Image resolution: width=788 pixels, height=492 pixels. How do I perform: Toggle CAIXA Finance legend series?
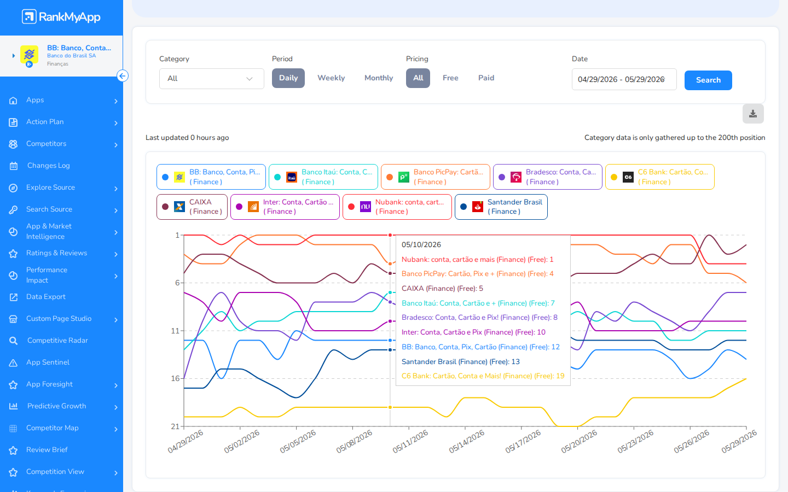[x=192, y=207]
